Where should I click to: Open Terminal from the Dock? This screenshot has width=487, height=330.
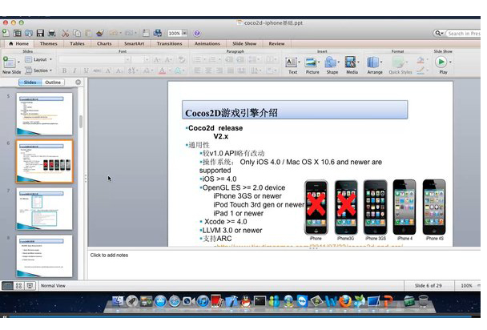(x=260, y=301)
